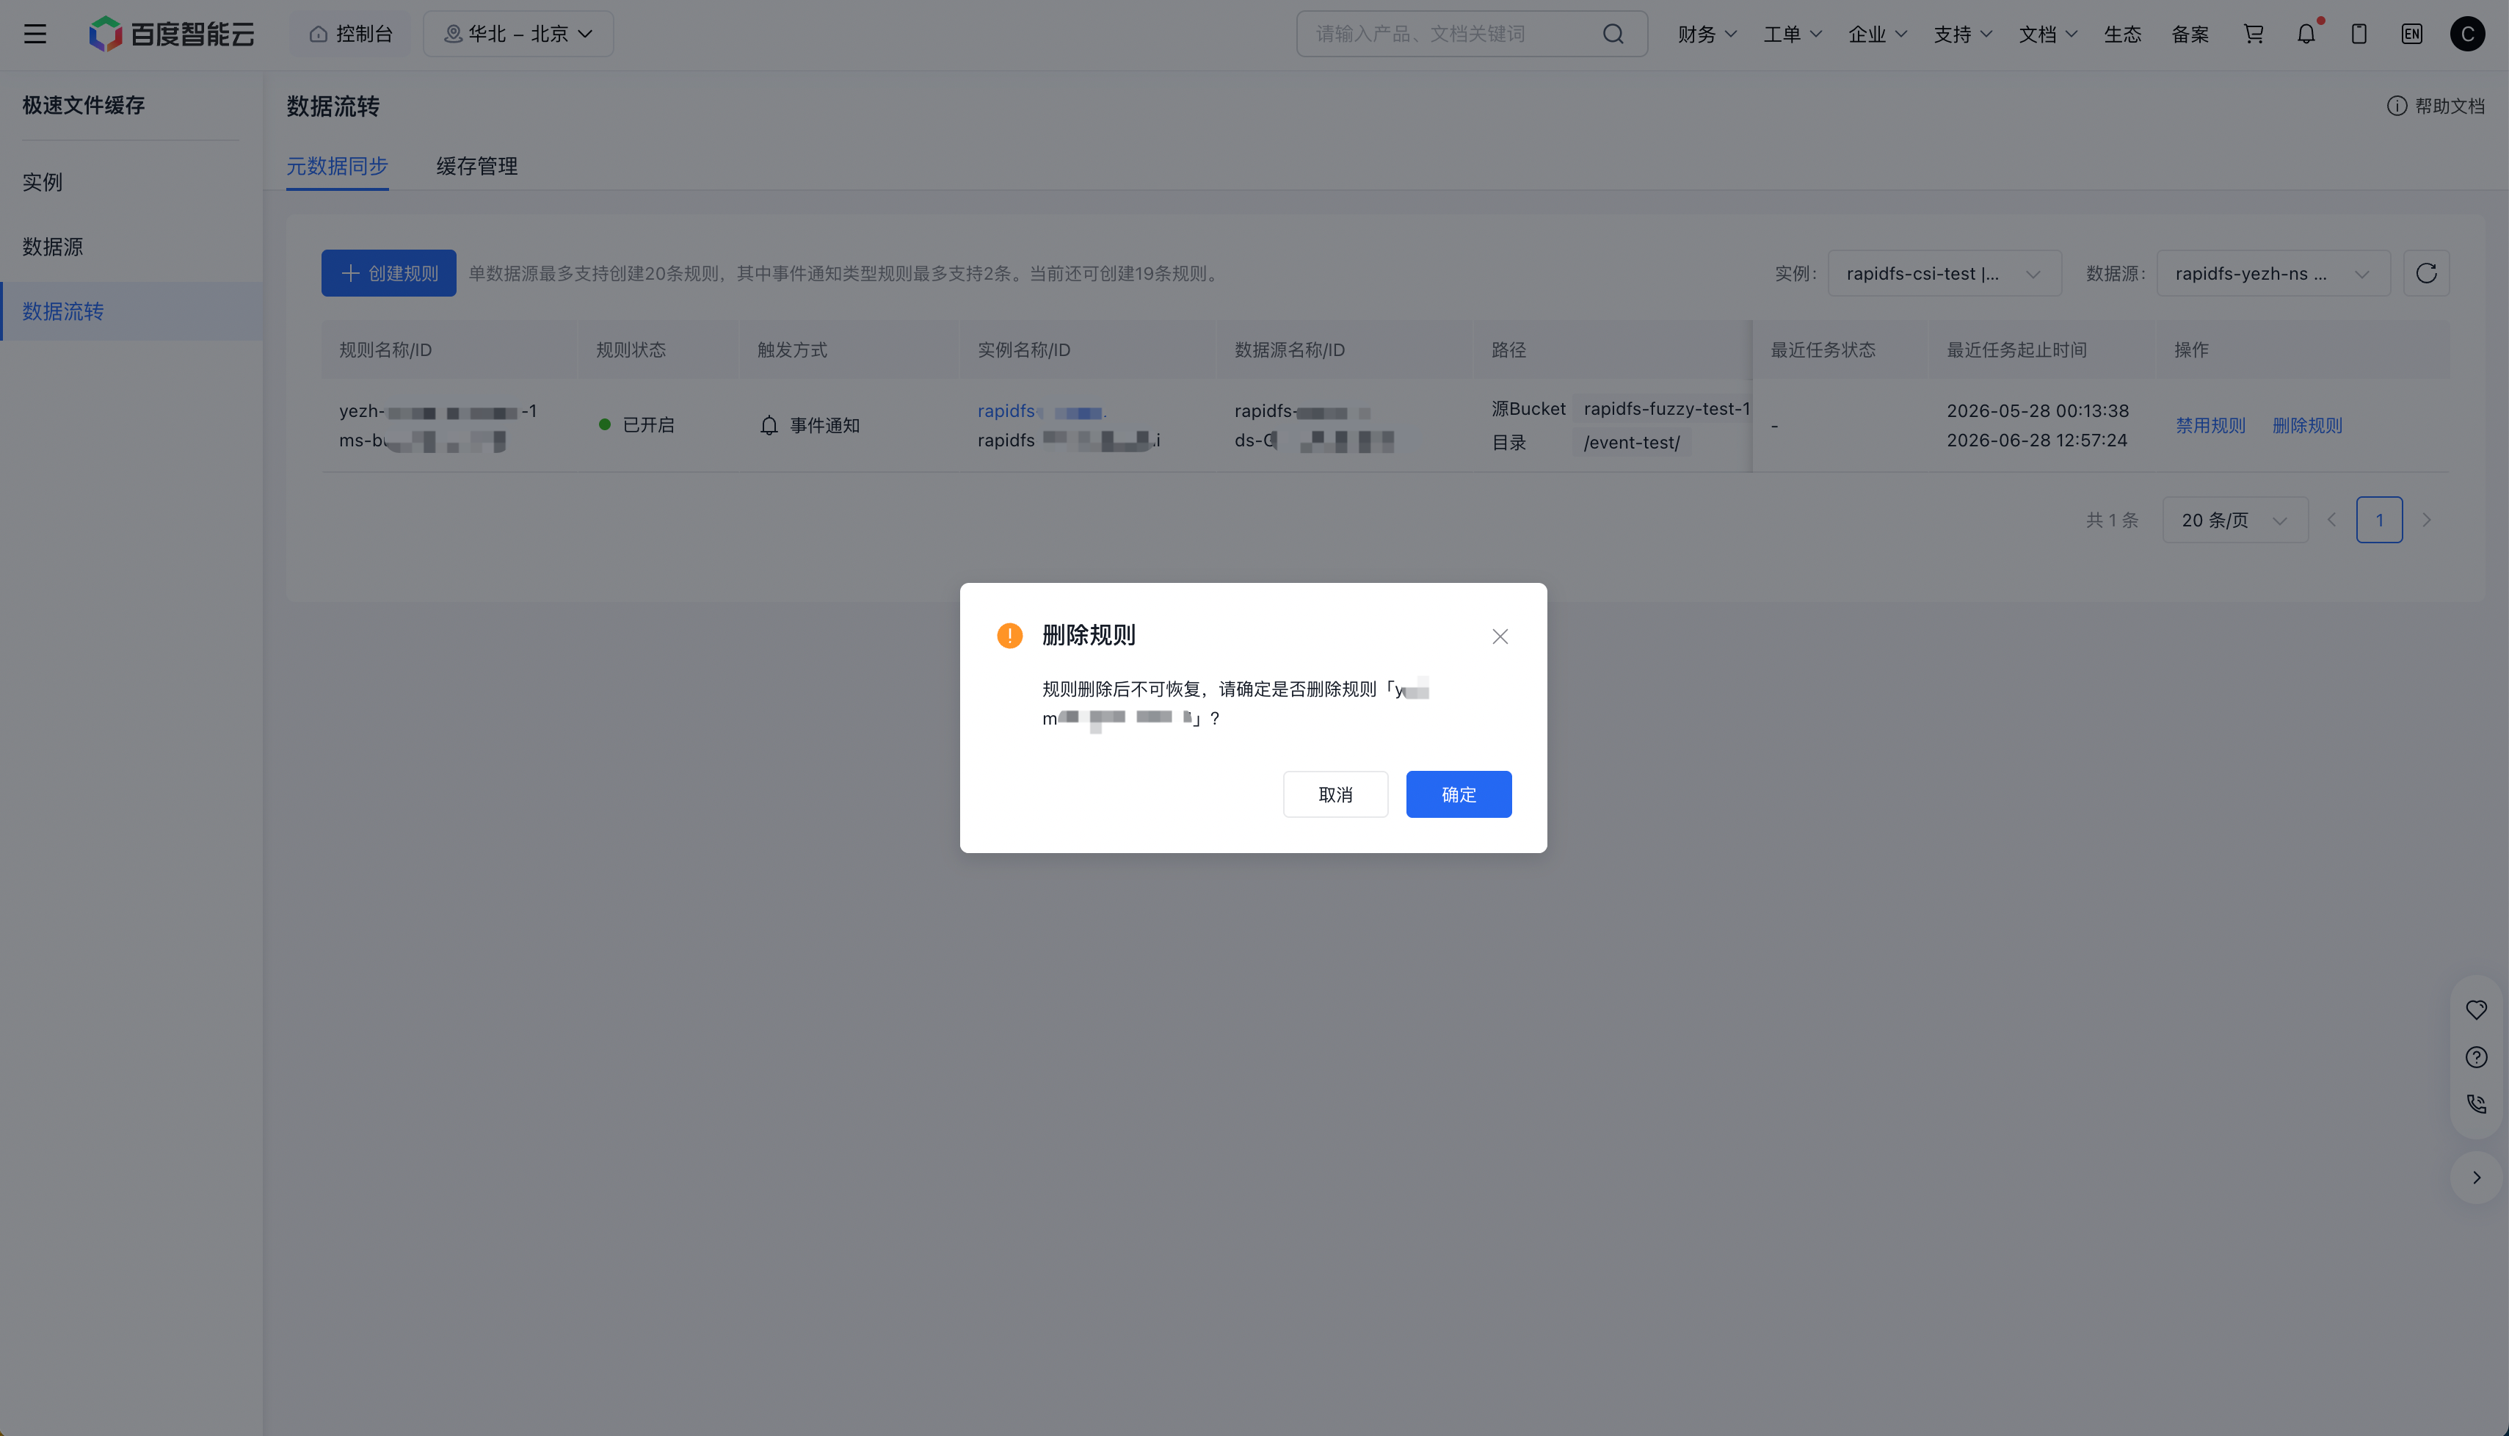
Task: Select page number 1
Action: (2379, 520)
